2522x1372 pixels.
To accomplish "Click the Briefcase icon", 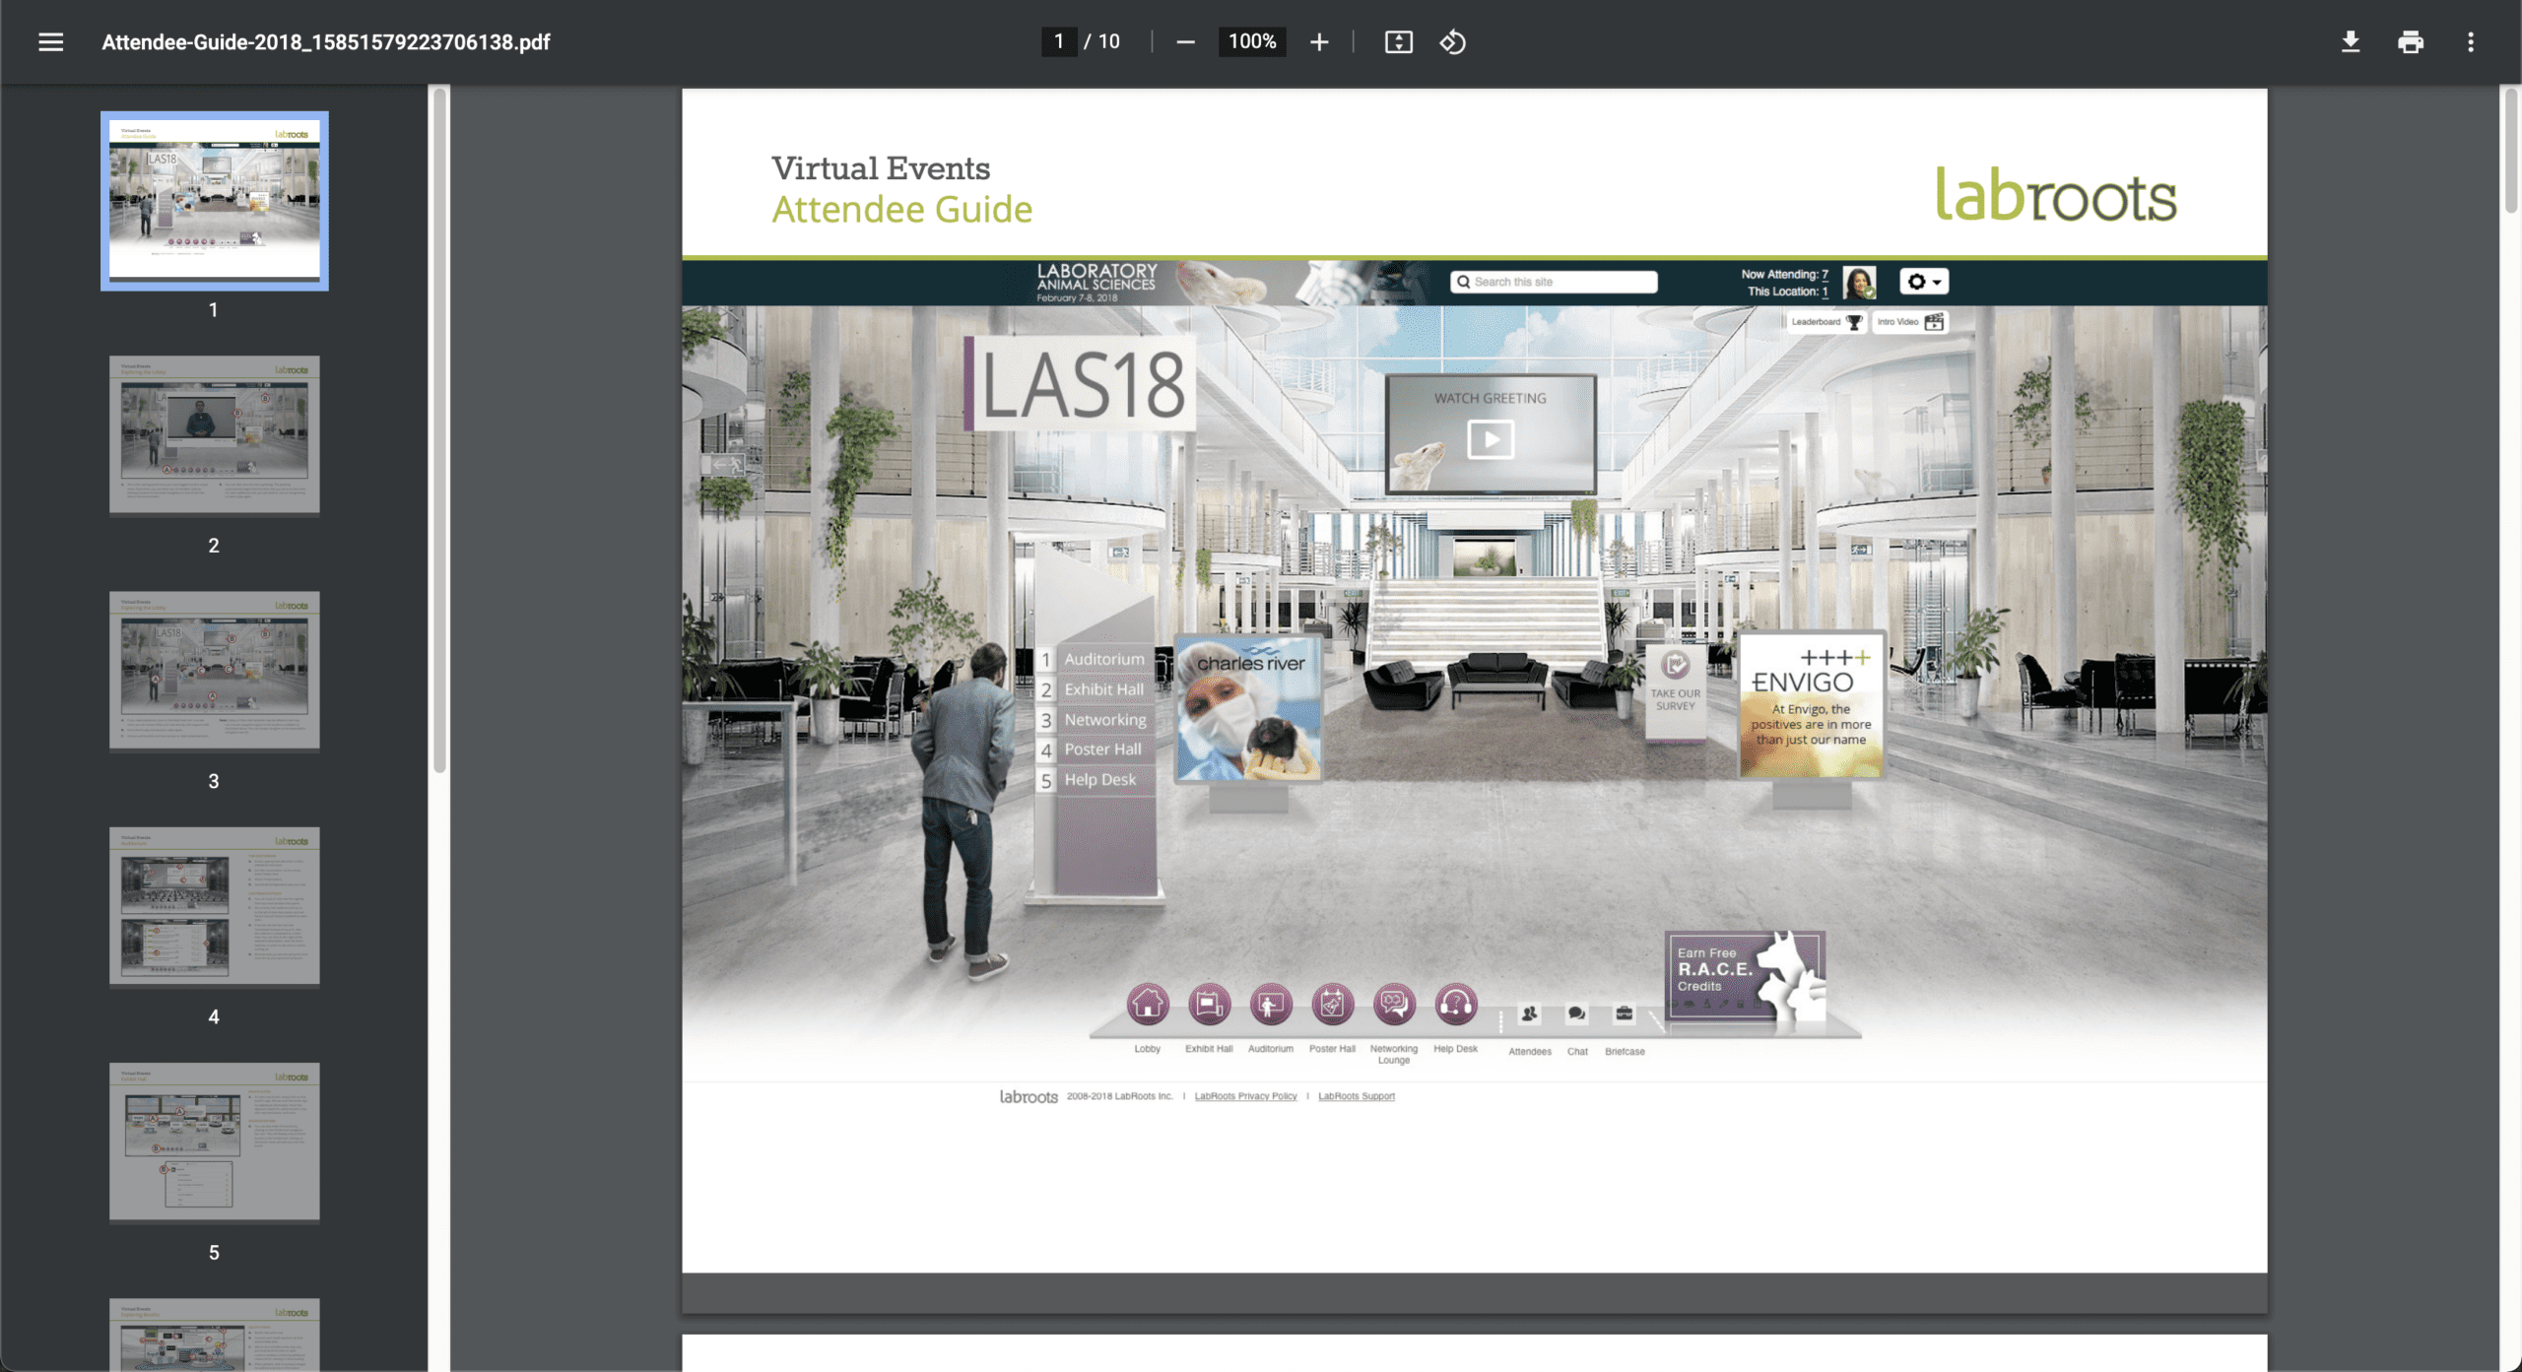I will click(x=1625, y=1014).
